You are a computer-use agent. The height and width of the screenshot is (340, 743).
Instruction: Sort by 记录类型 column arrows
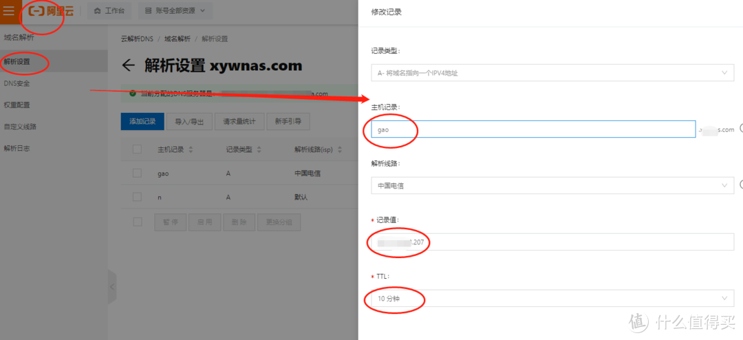pos(259,150)
